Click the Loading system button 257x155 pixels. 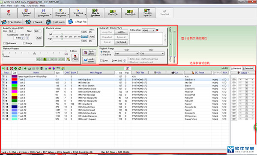89,60
